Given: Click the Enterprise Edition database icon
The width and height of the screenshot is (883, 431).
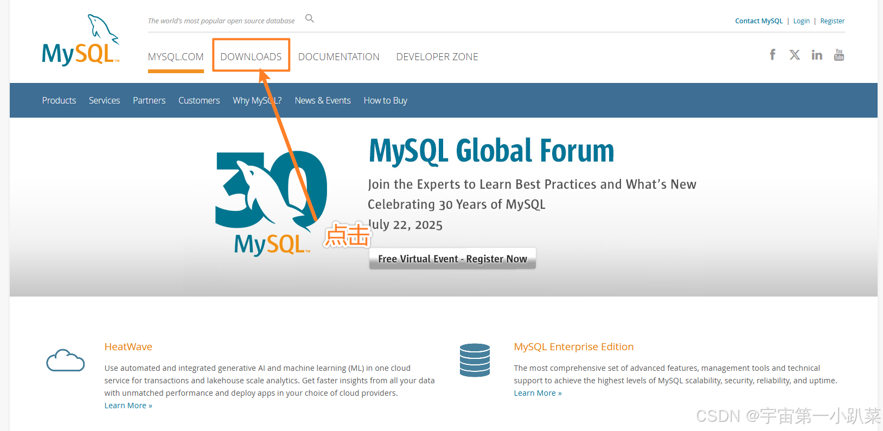Looking at the screenshot, I should (x=475, y=360).
